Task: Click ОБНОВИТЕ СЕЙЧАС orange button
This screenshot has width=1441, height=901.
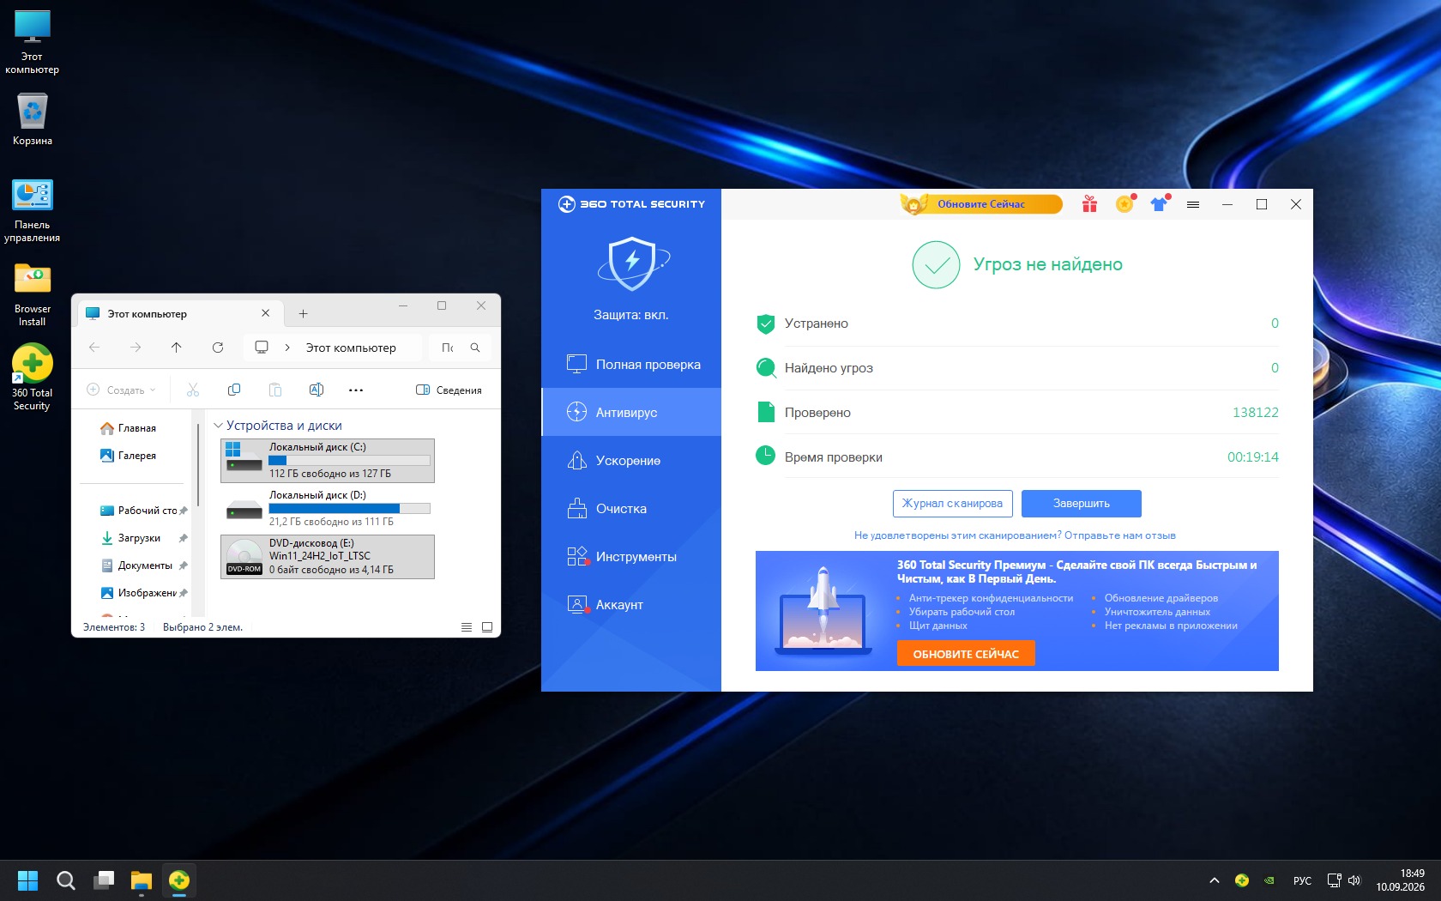Action: pos(966,654)
